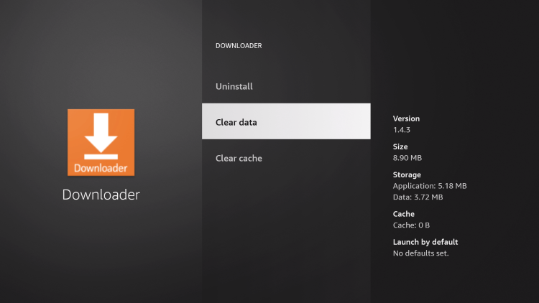Click the DOWNLOADER header title
This screenshot has width=539, height=303.
tap(239, 46)
